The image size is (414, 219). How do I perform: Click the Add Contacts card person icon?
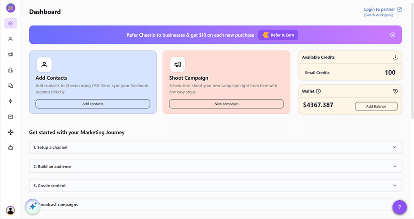44,64
